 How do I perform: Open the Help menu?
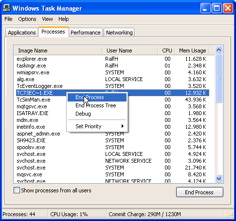point(64,19)
